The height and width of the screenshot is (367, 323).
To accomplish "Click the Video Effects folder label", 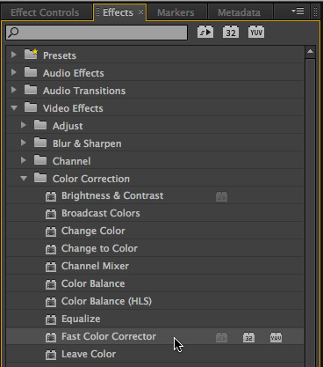I will pos(73,108).
